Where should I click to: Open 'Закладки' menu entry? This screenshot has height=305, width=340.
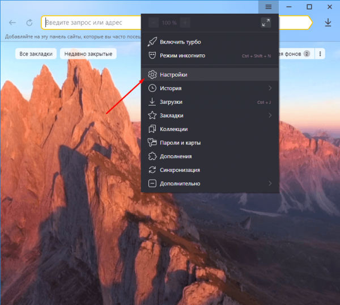pyautogui.click(x=210, y=116)
